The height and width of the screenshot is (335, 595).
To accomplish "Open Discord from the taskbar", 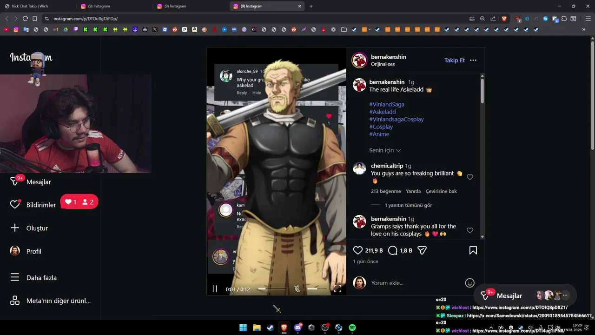I will 298,328.
